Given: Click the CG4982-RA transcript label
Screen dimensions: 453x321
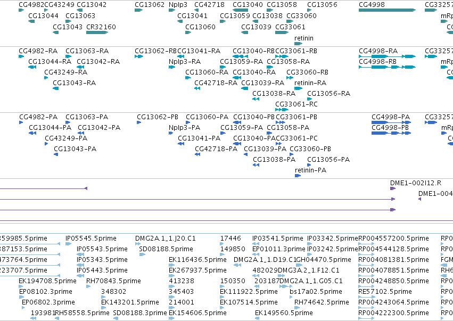Looking at the screenshot, I should 38,51.
